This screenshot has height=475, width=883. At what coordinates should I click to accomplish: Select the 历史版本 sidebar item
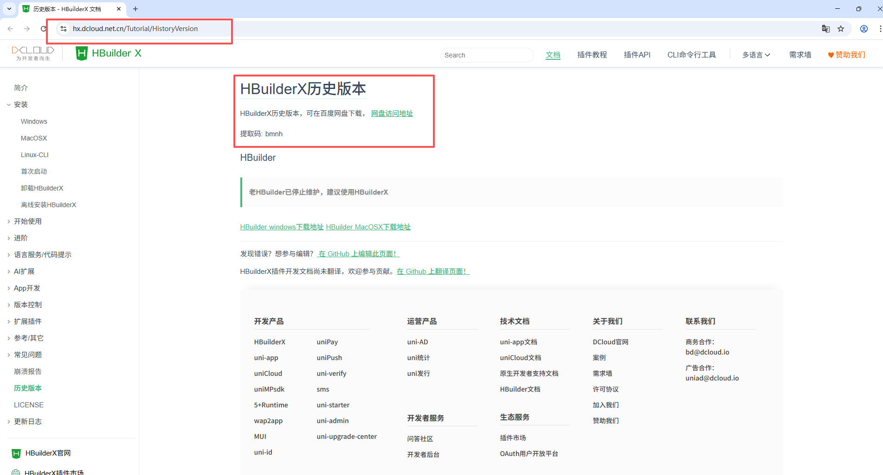coord(28,388)
